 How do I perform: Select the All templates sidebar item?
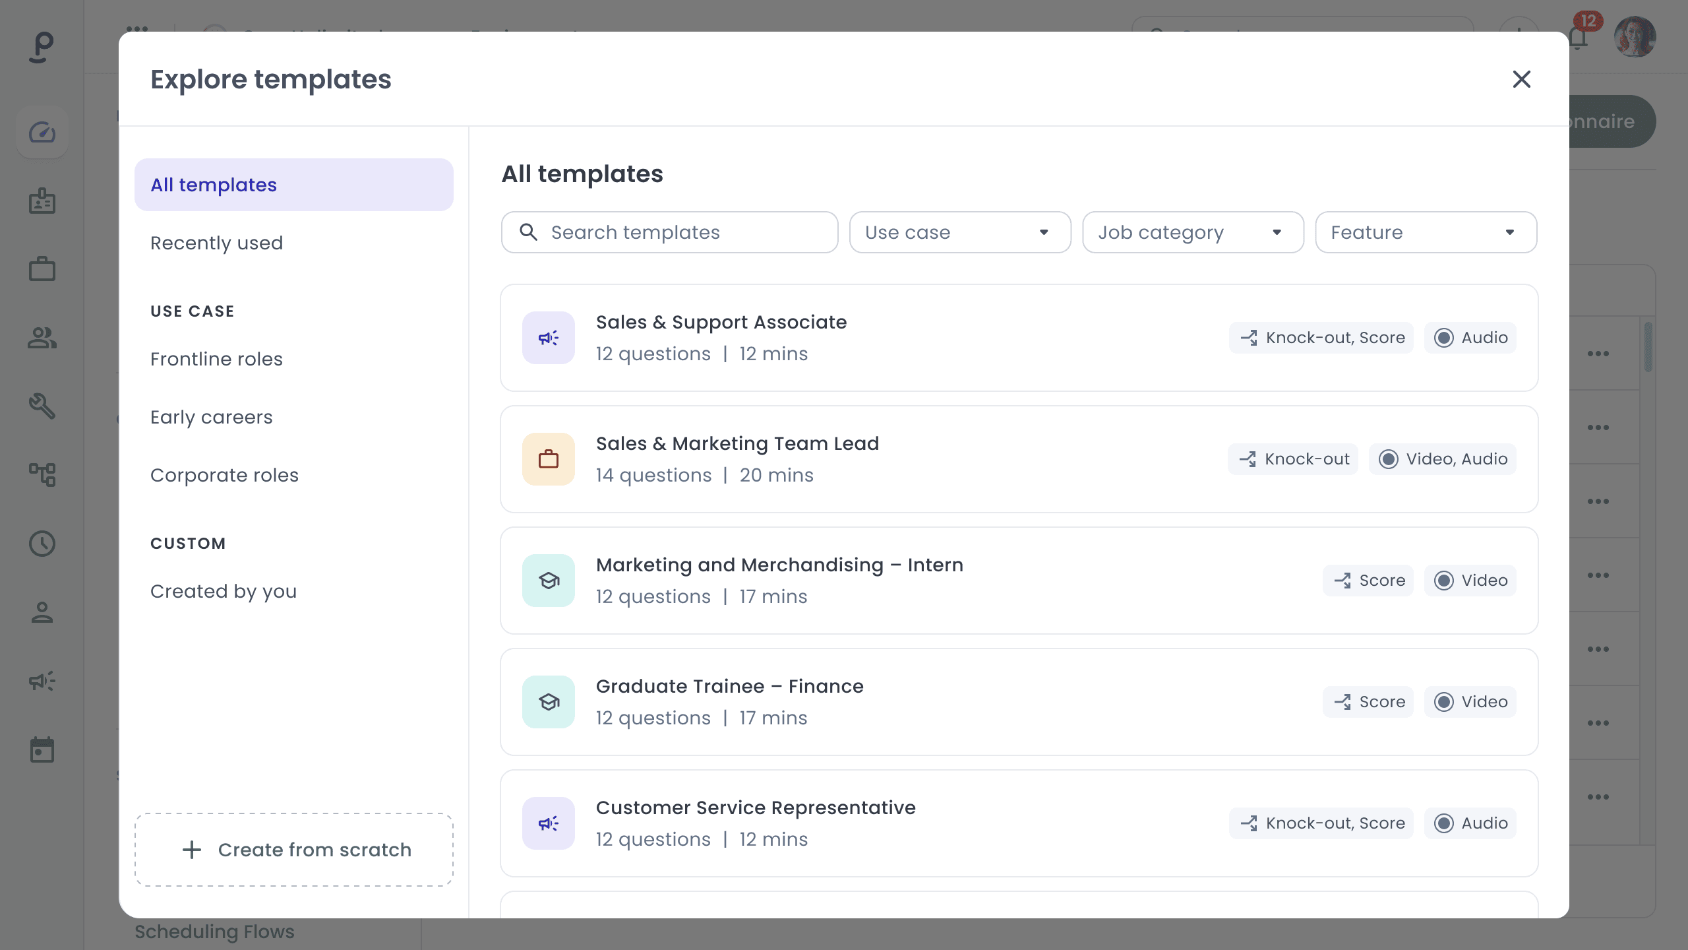pyautogui.click(x=293, y=185)
